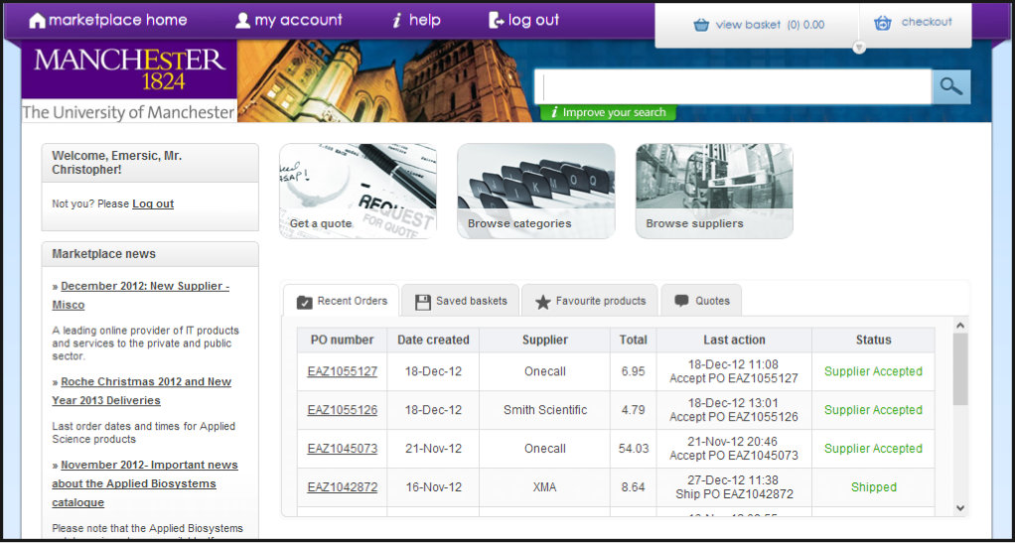Select Recent Orders tab

(342, 301)
